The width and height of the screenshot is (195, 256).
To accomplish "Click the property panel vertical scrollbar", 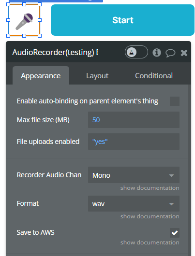I will [189, 170].
